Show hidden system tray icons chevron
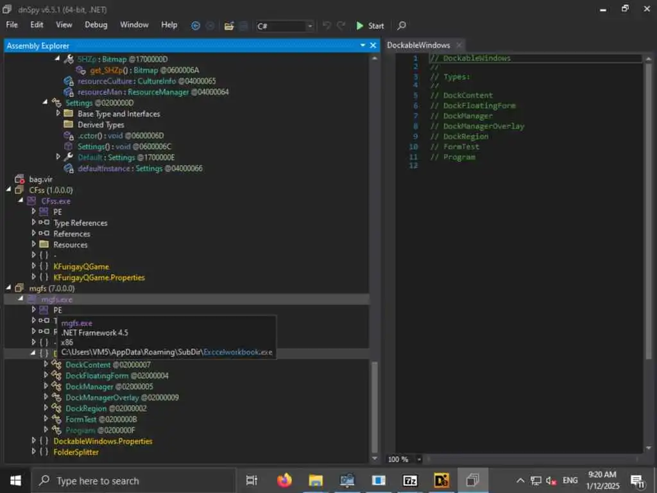The image size is (657, 493). [x=520, y=480]
